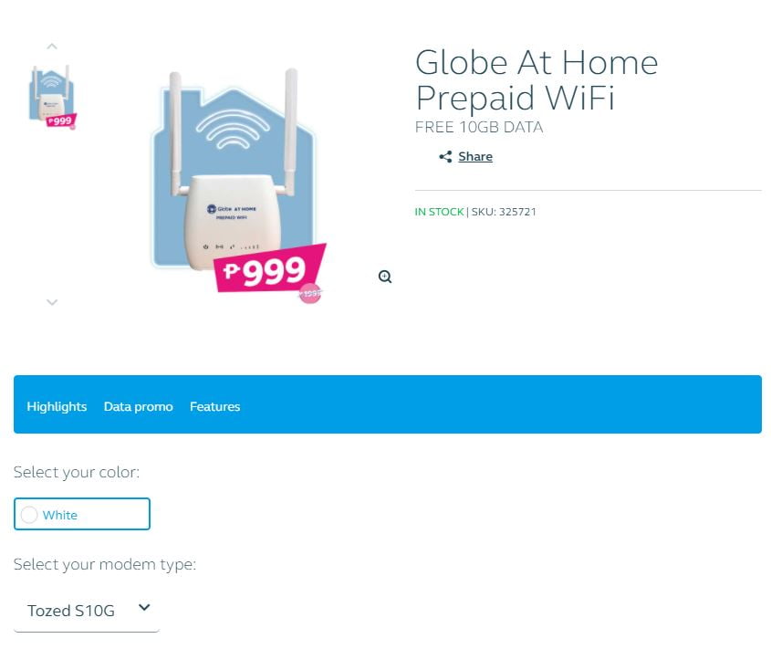Go to next thumbnail with down chevron

coord(52,301)
